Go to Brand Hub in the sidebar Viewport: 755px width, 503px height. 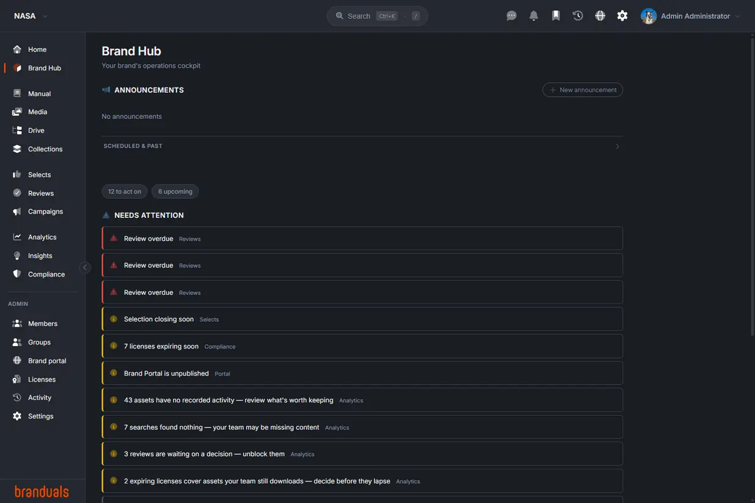(x=43, y=68)
